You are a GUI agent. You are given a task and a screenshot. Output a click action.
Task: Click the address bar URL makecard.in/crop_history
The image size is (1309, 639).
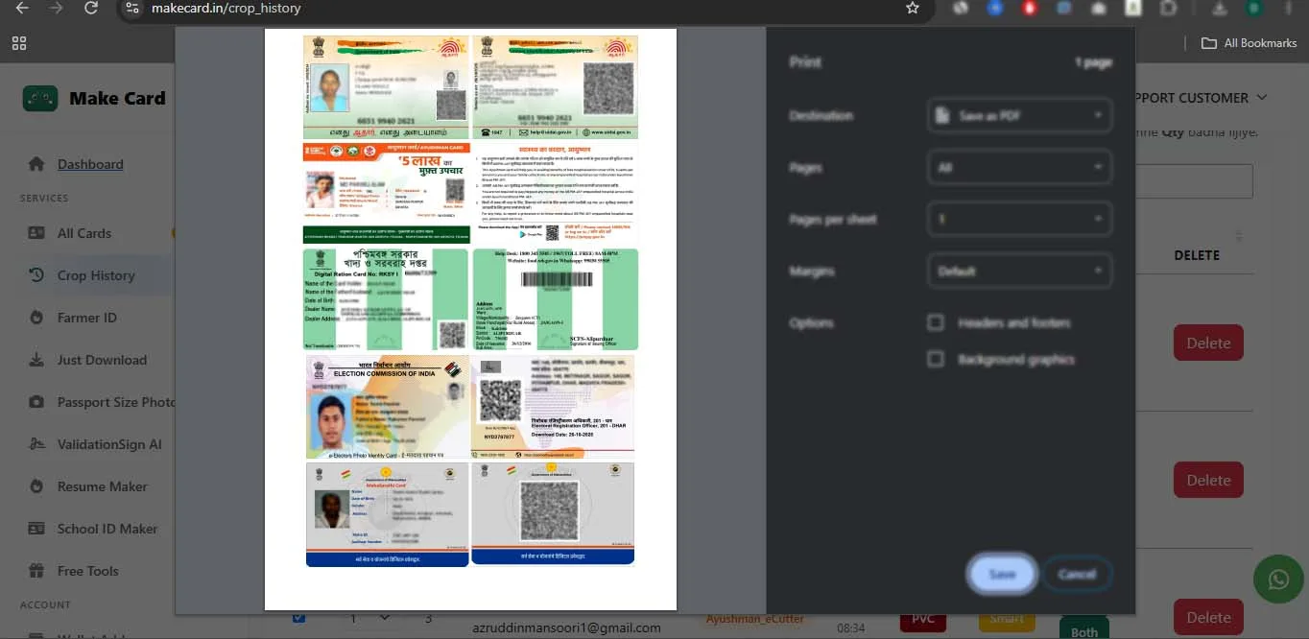click(226, 8)
